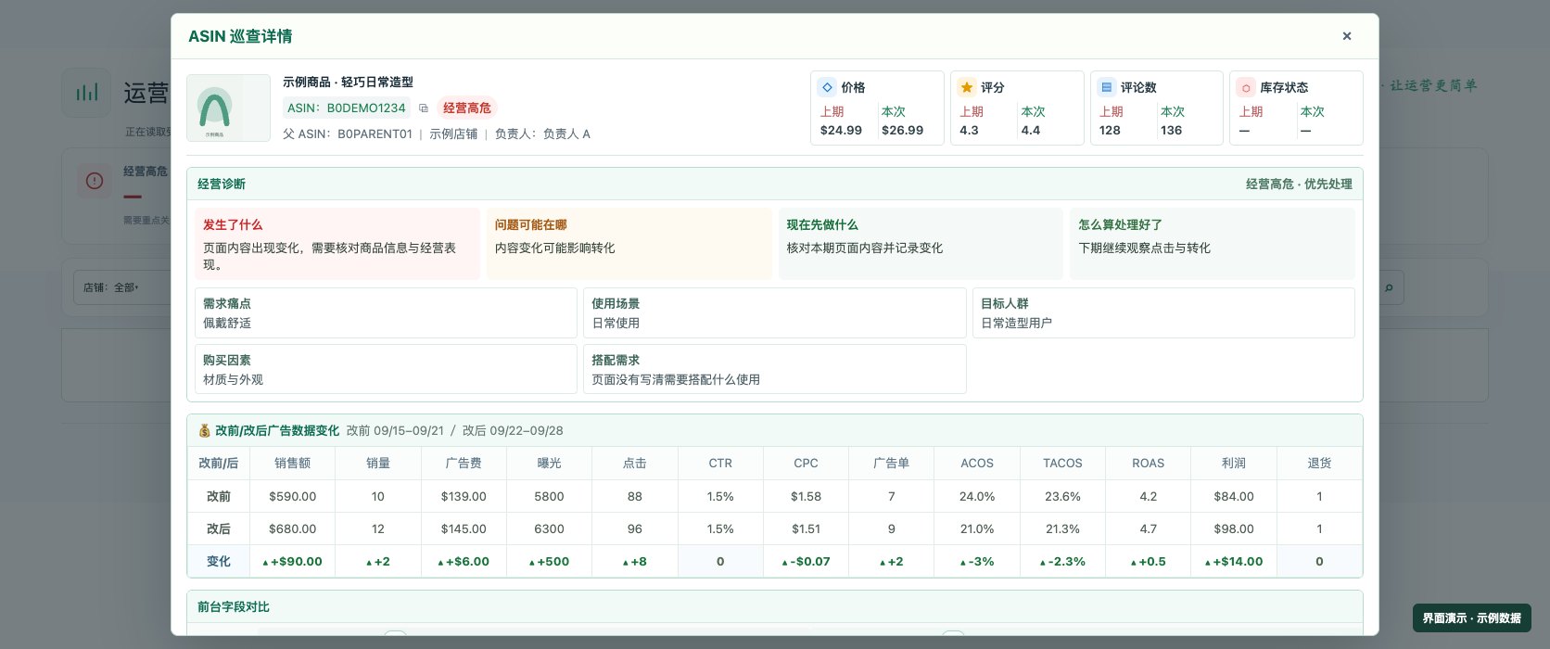Click the $26.99 current price value
The height and width of the screenshot is (649, 1550).
pos(902,131)
